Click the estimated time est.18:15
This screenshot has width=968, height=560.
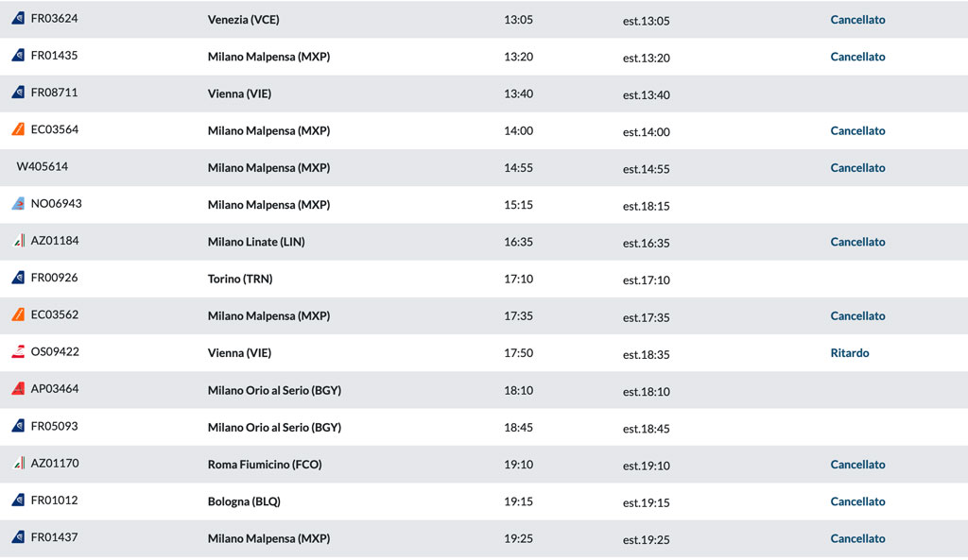(x=647, y=206)
